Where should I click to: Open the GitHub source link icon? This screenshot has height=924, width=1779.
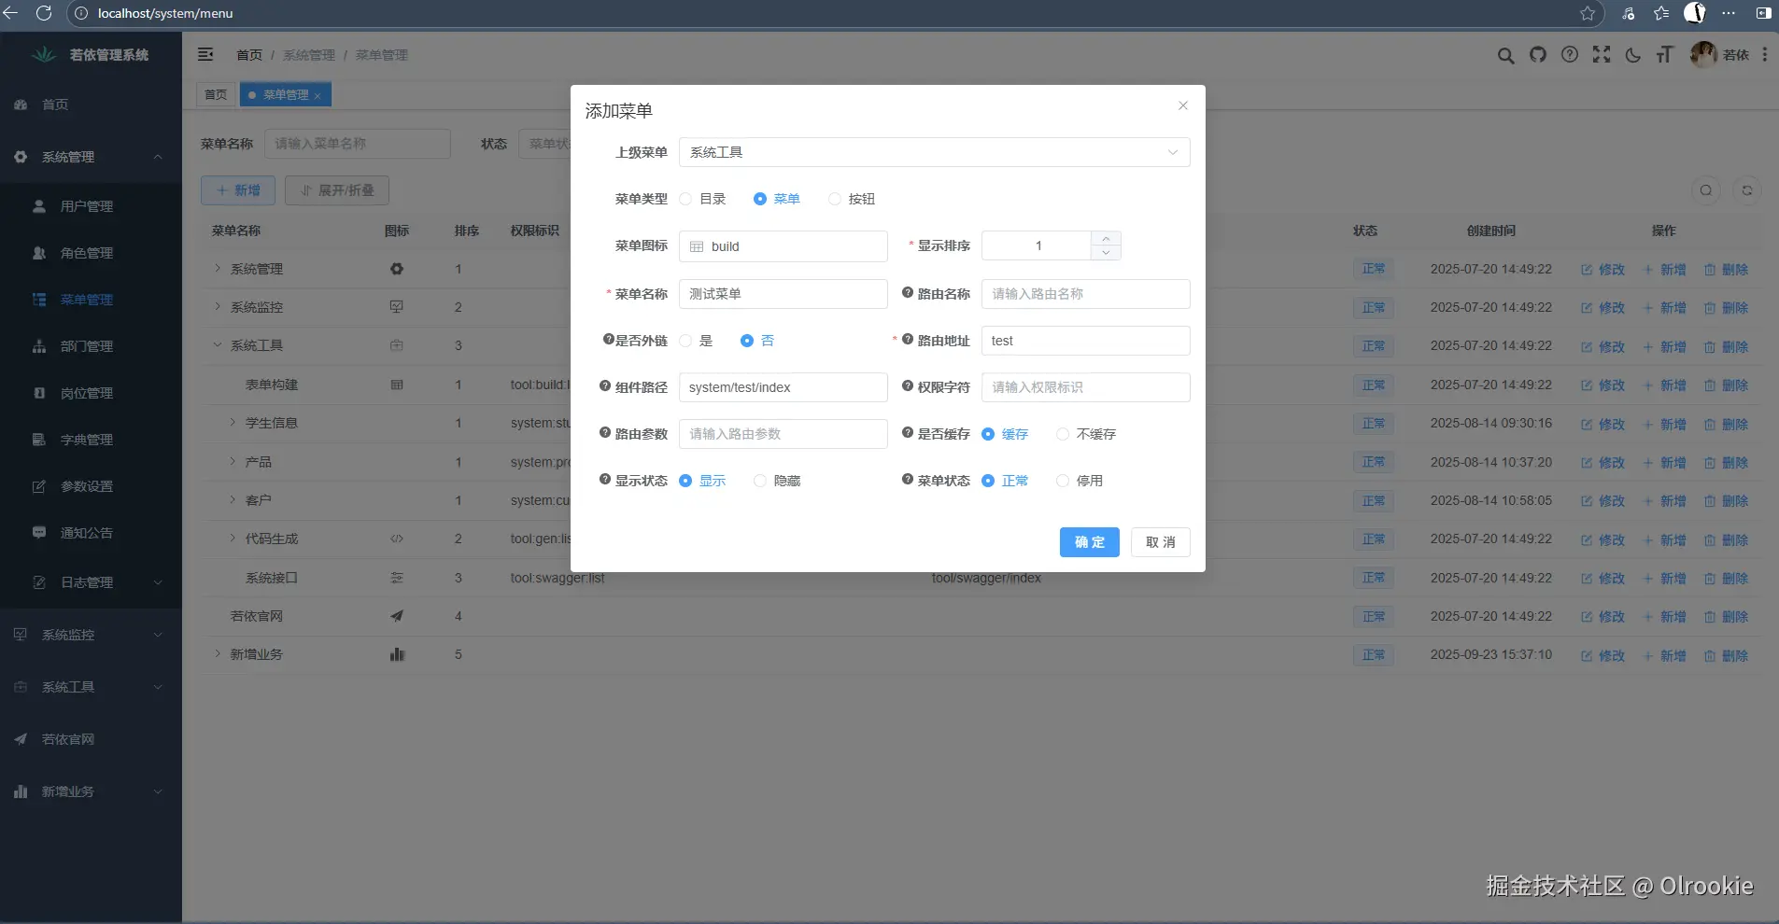(x=1537, y=55)
